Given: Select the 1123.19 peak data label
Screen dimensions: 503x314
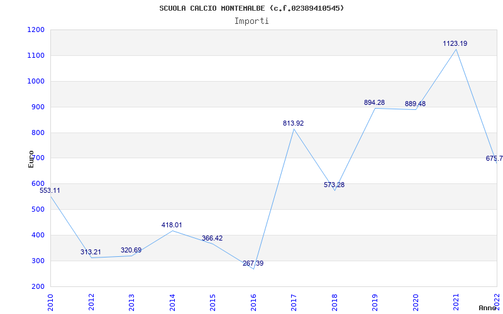Looking at the screenshot, I should point(455,43).
